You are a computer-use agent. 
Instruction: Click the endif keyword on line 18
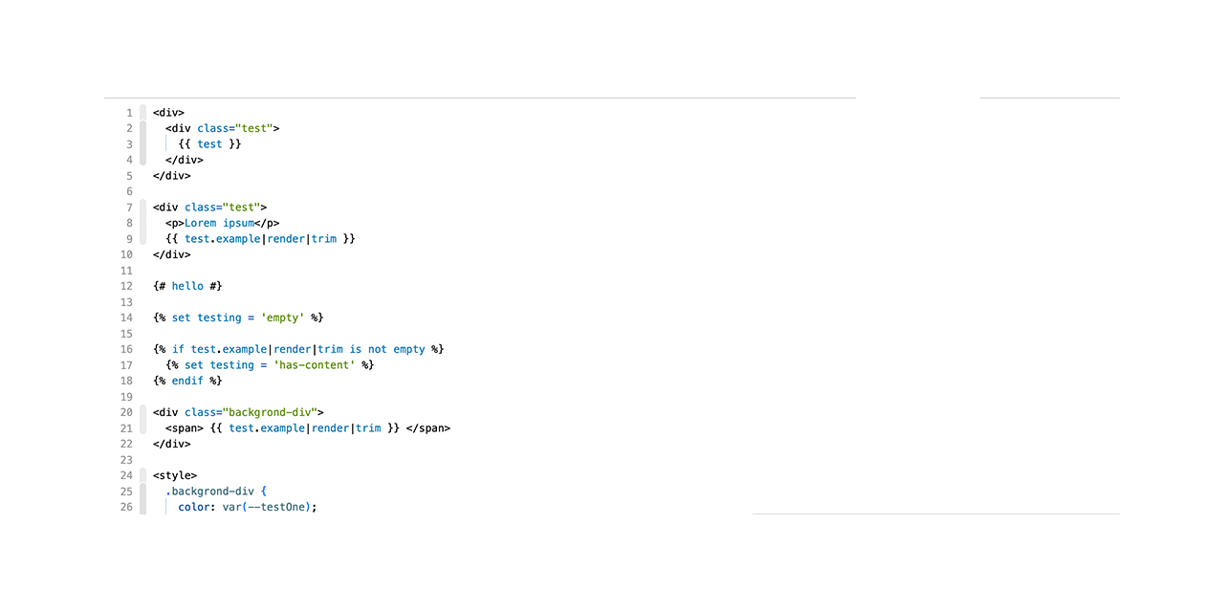(x=186, y=380)
